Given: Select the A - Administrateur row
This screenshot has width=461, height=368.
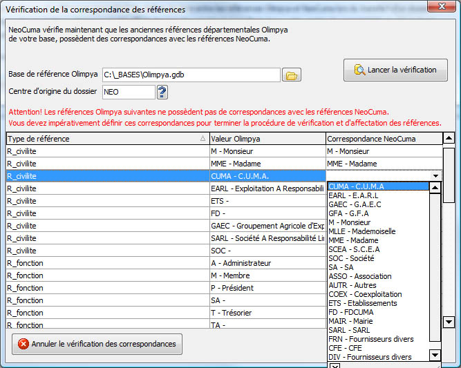Looking at the screenshot, I should click(x=267, y=263).
